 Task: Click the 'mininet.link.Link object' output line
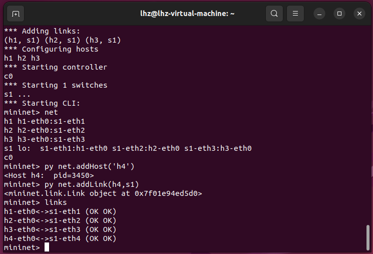tap(103, 193)
